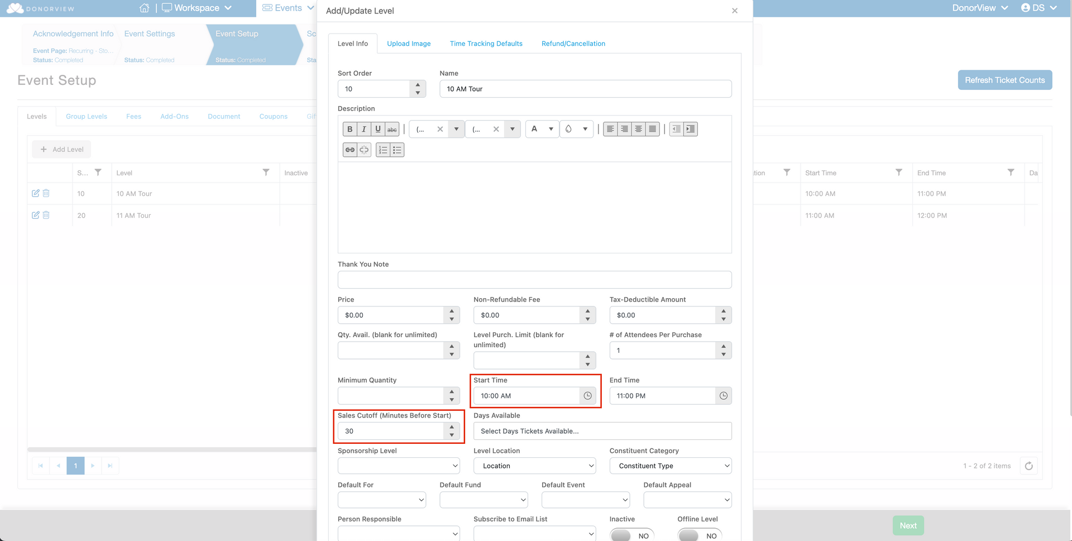The height and width of the screenshot is (541, 1072).
Task: Edit the 10 AM Tour level row
Action: tap(36, 193)
